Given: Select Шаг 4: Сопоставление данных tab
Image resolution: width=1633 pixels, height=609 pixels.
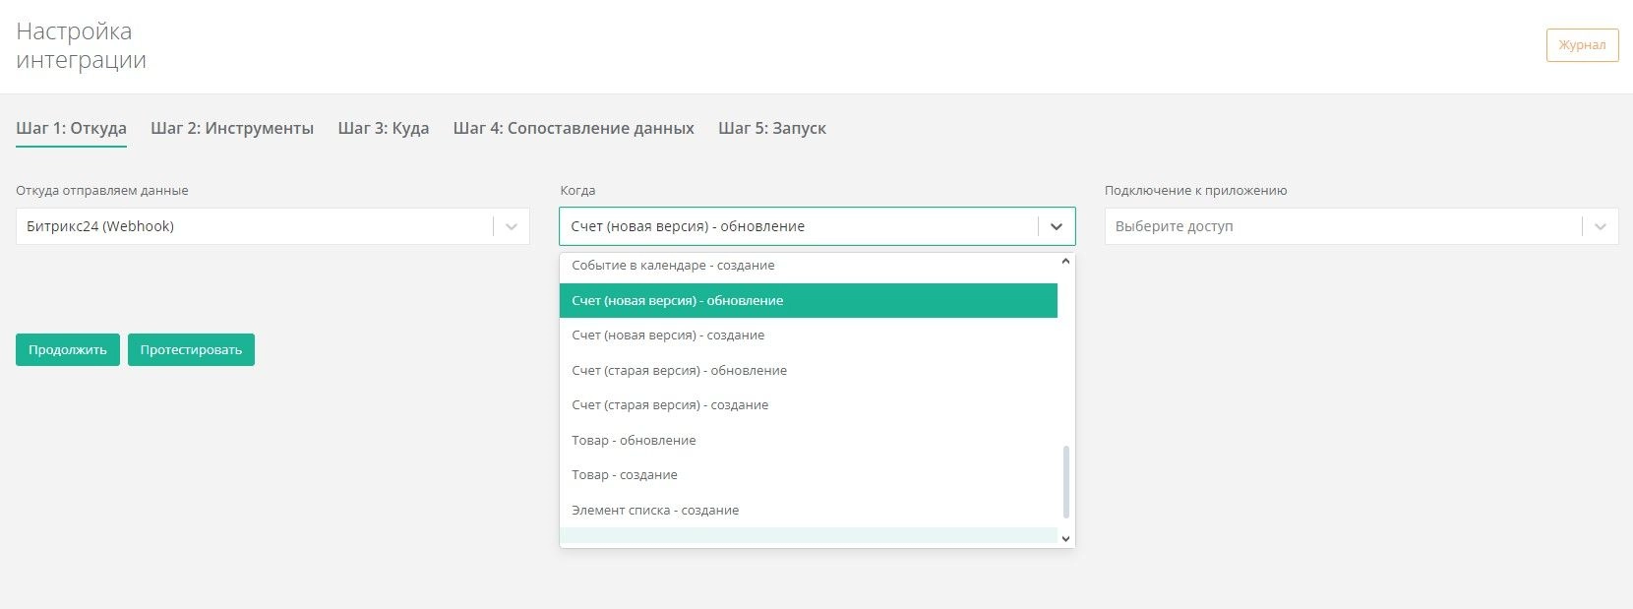Looking at the screenshot, I should 573,128.
